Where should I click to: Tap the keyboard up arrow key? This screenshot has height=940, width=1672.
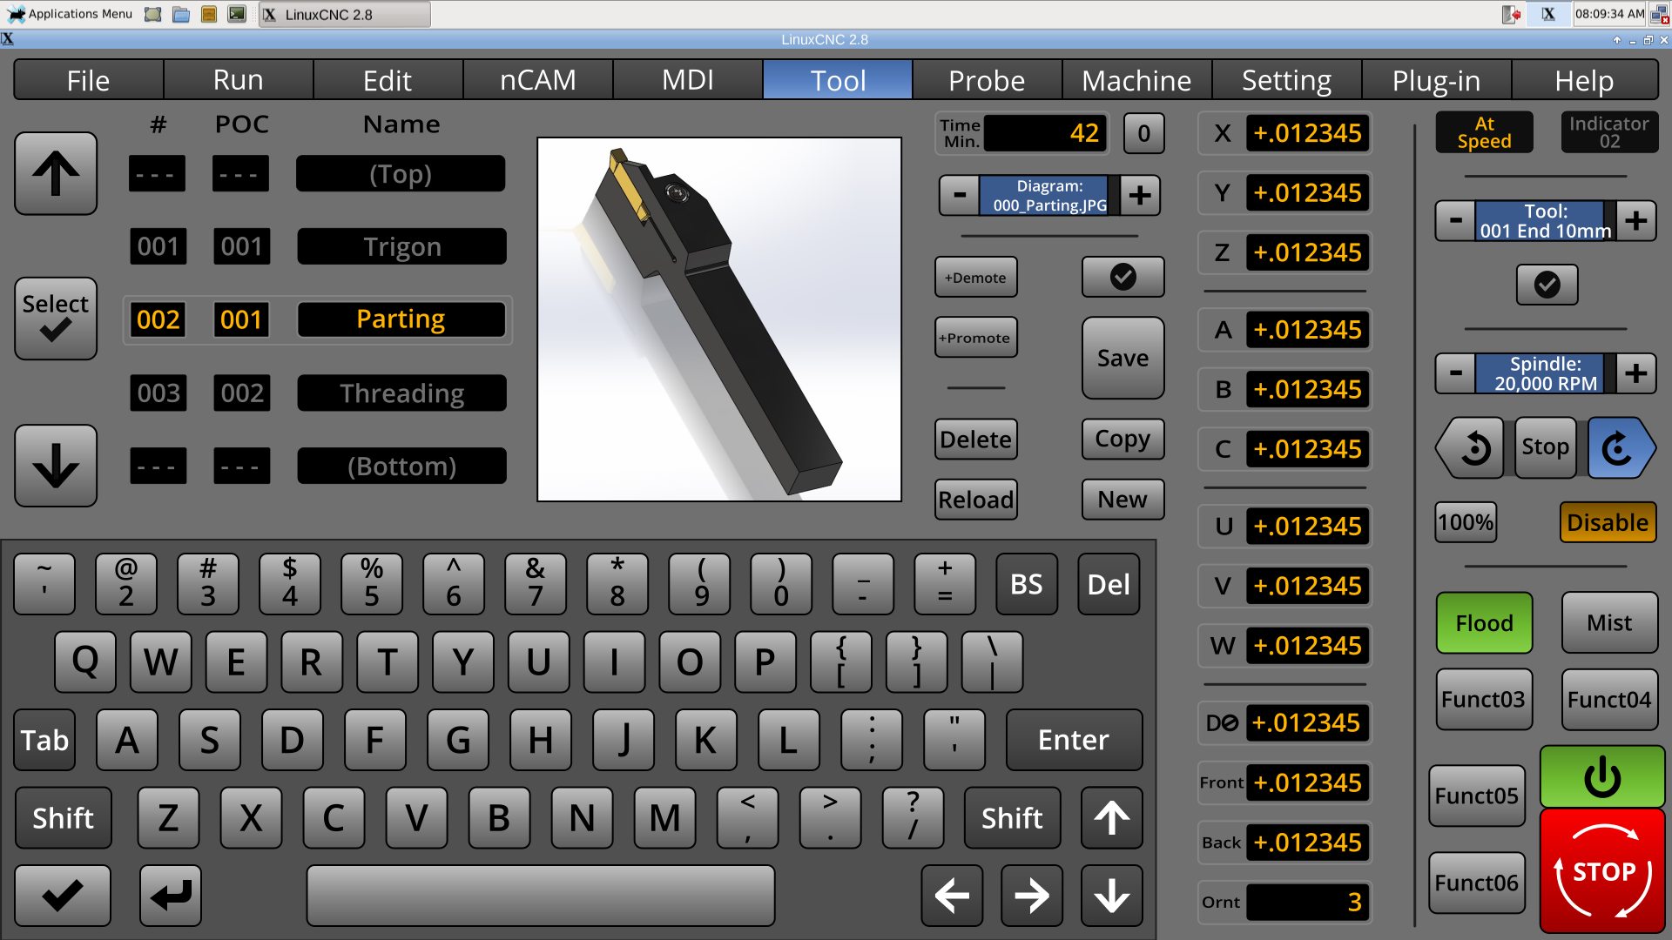point(1112,817)
